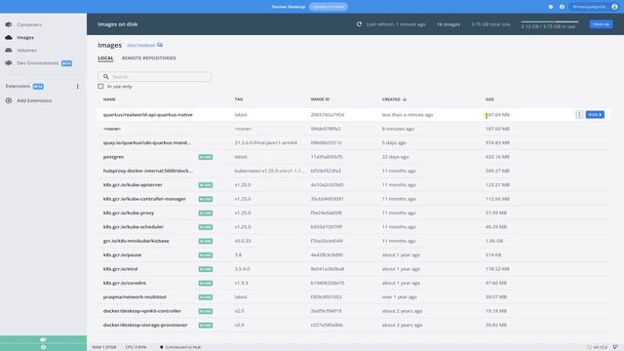Click the Docker whale icon at bottom-left
Viewport: 624px width, 351px height.
pos(43,339)
